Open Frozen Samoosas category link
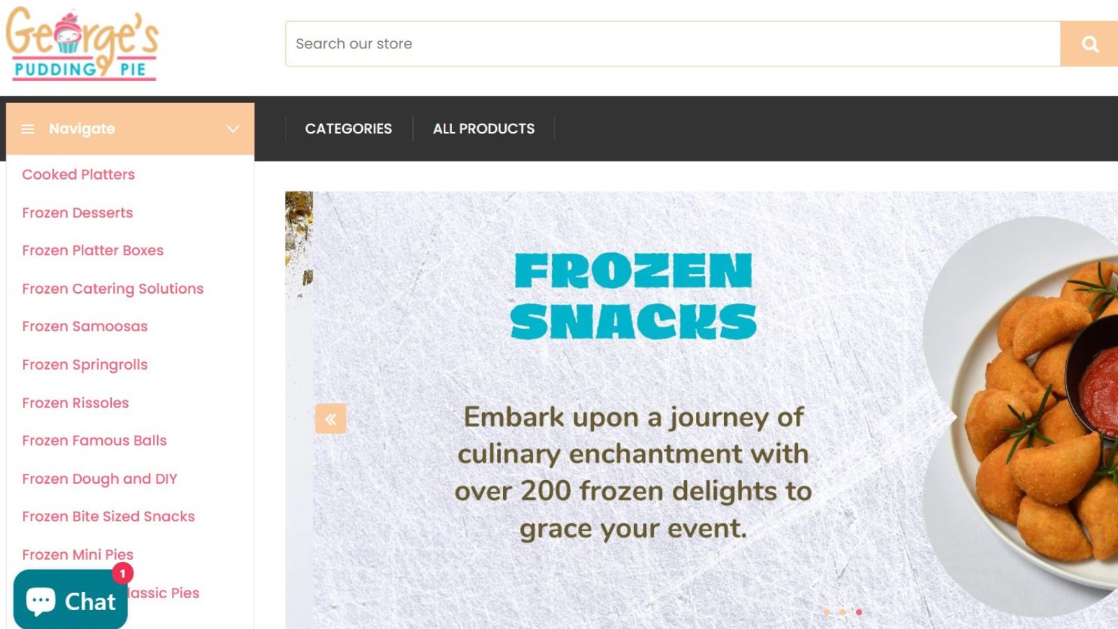 coord(85,326)
